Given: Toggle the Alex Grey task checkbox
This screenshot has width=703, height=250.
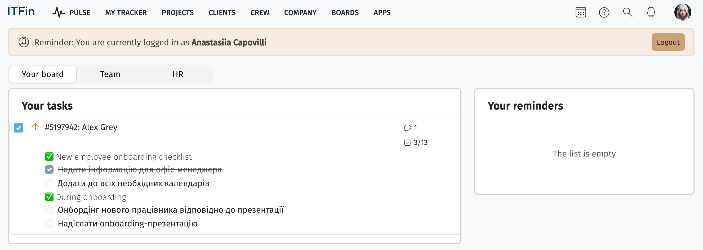Looking at the screenshot, I should (19, 128).
